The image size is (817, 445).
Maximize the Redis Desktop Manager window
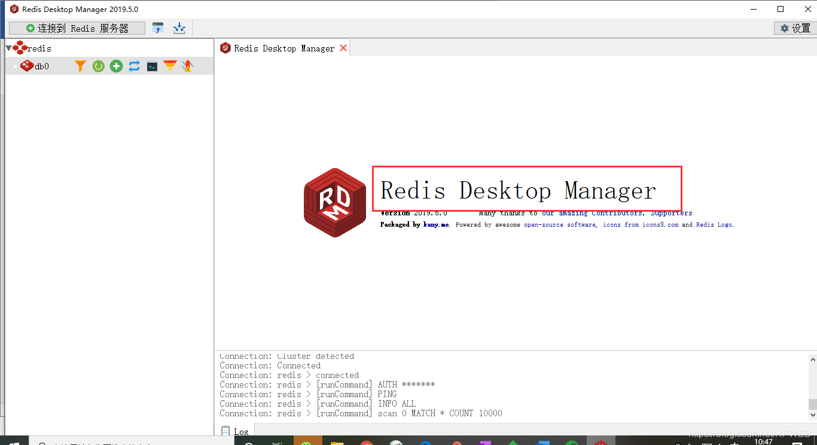(781, 9)
